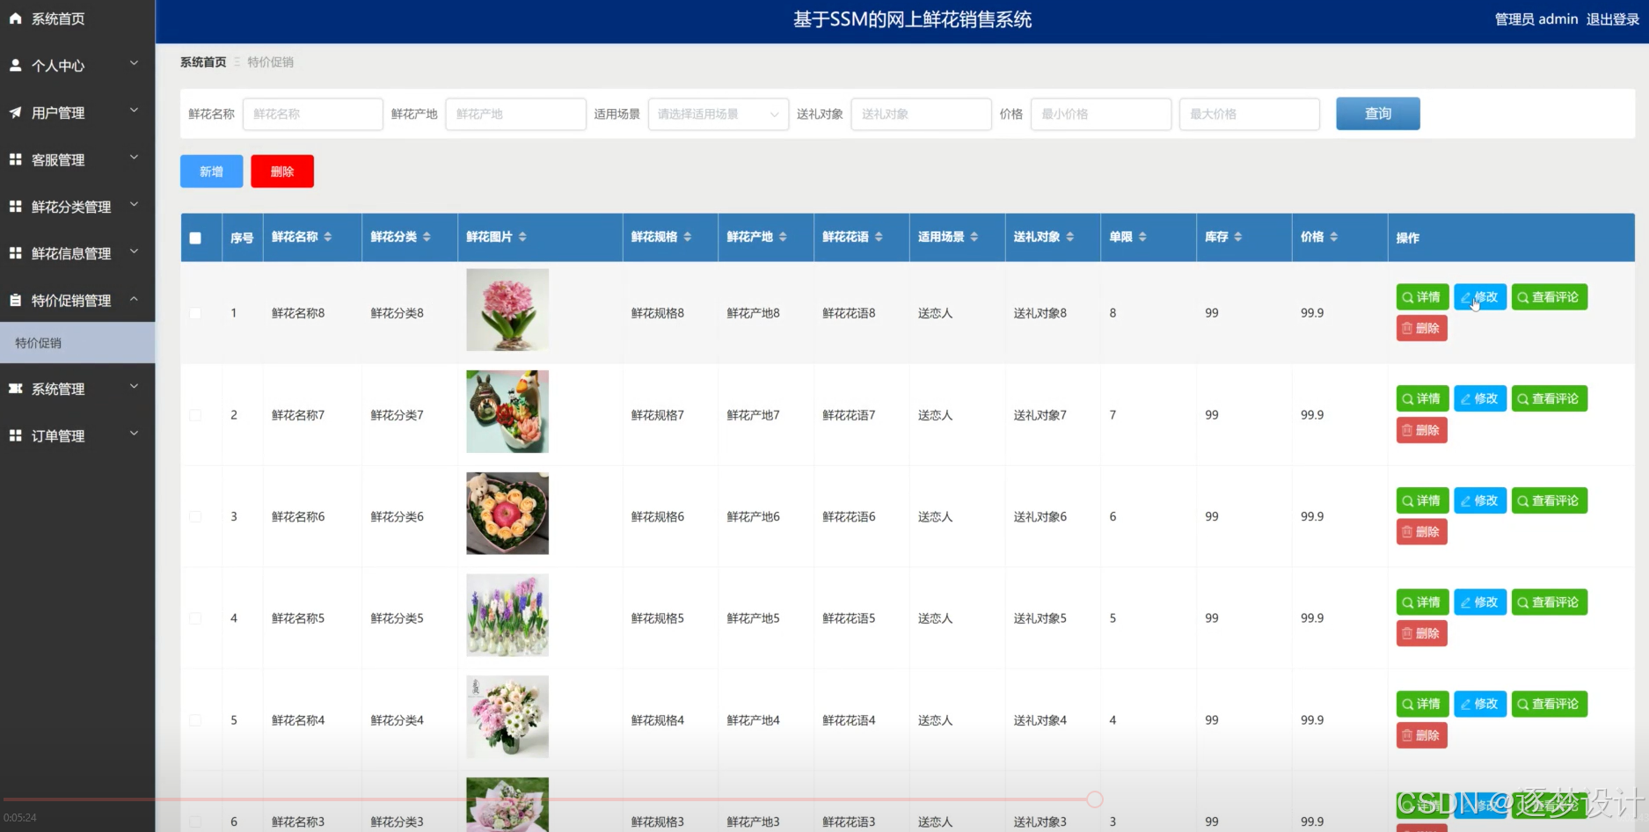Check the row checkbox for 鲜花名称5

195,618
